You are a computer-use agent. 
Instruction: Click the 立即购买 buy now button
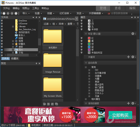click(x=120, y=115)
